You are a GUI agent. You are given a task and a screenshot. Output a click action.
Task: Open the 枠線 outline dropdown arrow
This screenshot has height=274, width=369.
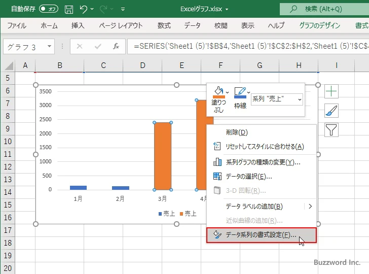[249, 92]
